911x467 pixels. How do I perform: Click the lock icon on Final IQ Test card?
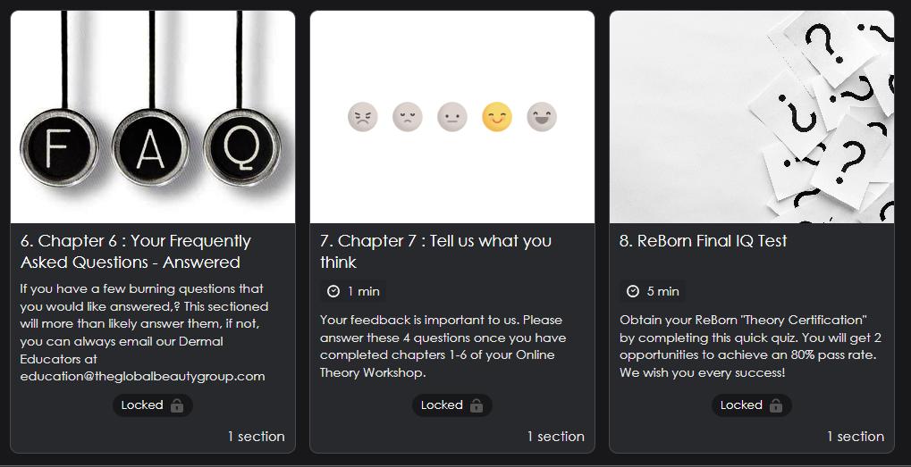tap(776, 405)
